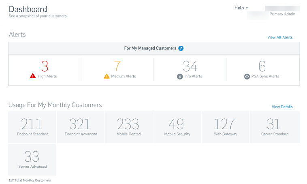The height and width of the screenshot is (184, 307).
Task: Open the Endpoint Advanced usage tile
Action: coord(81,127)
